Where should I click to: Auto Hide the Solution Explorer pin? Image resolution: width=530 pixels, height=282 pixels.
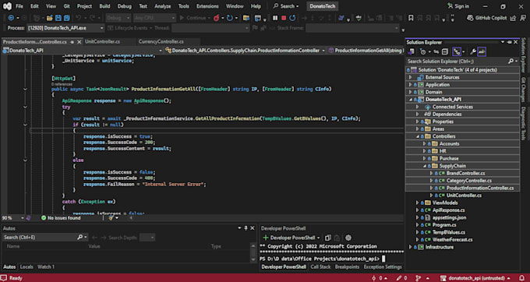click(x=510, y=42)
